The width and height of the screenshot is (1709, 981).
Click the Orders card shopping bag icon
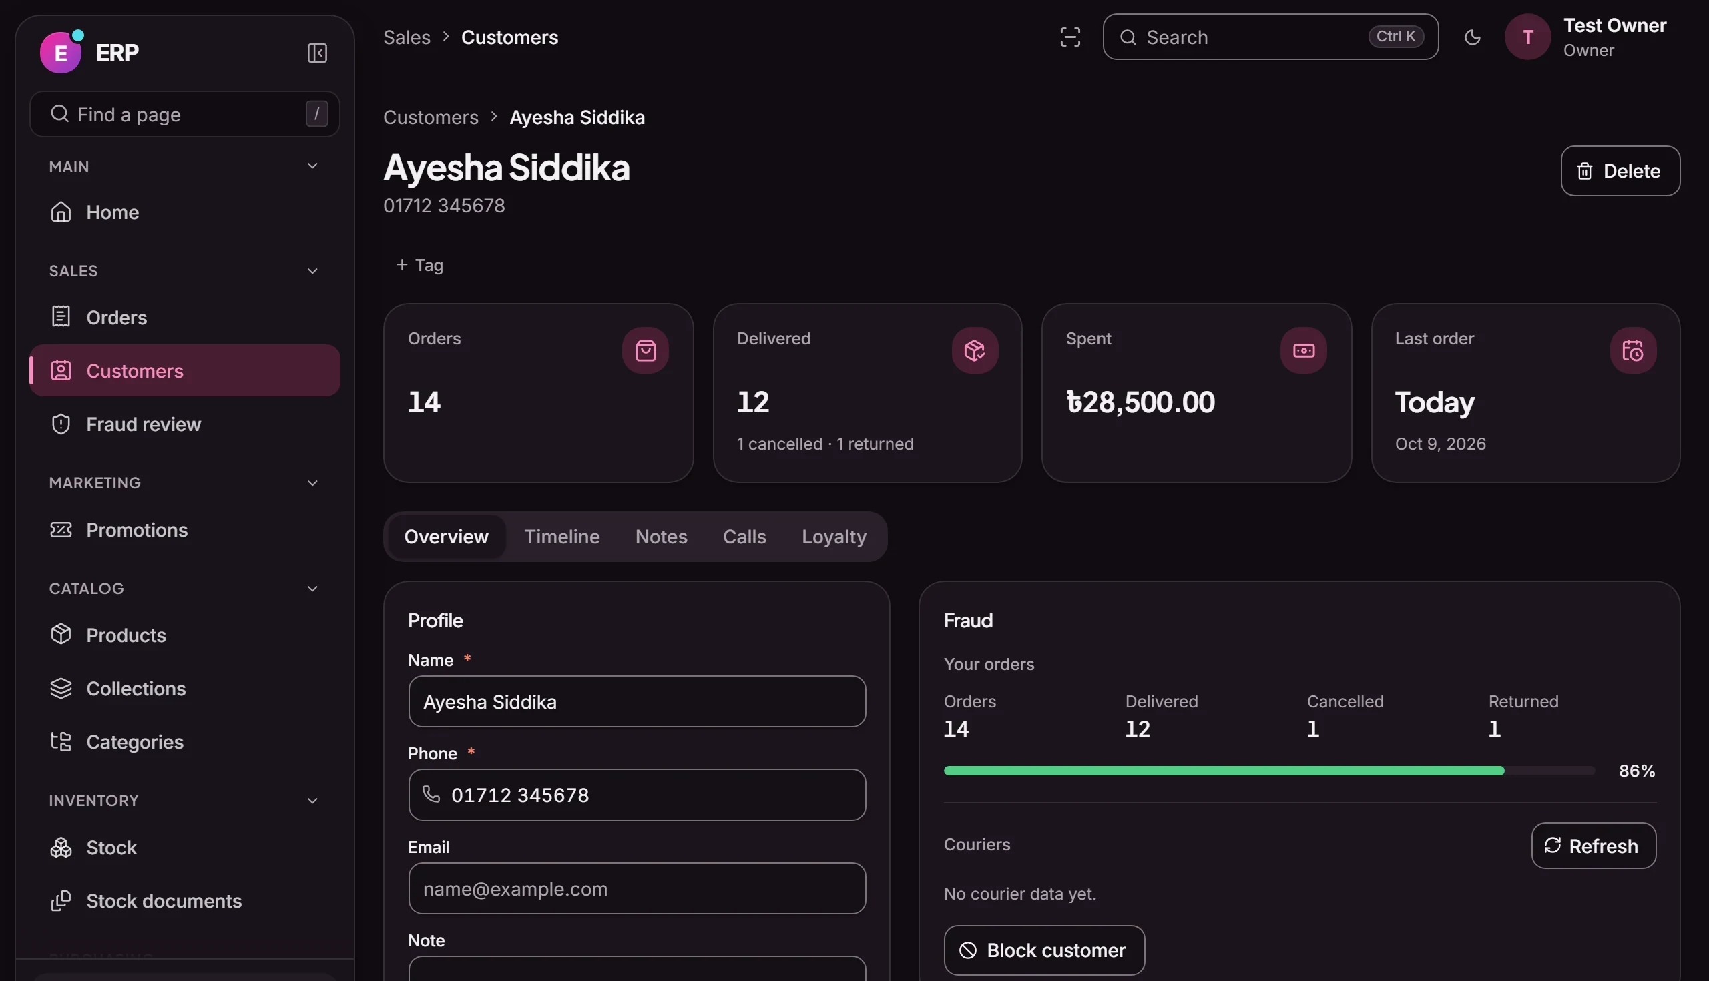click(646, 350)
